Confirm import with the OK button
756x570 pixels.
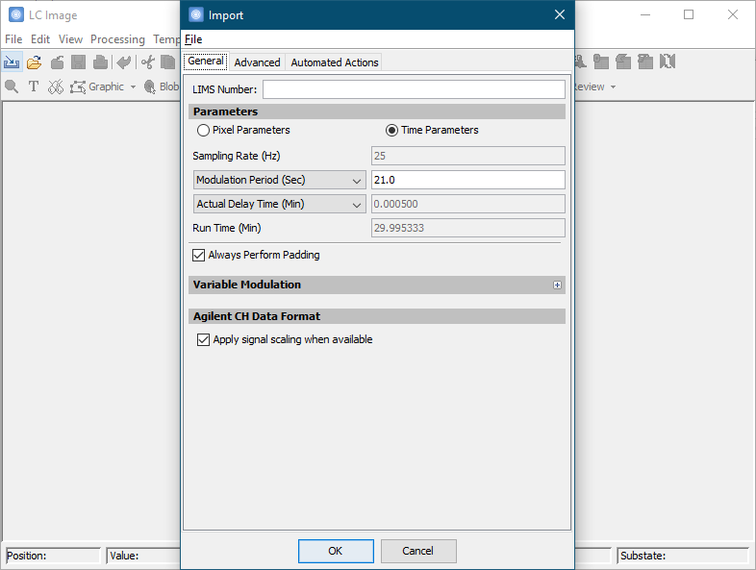click(x=336, y=551)
